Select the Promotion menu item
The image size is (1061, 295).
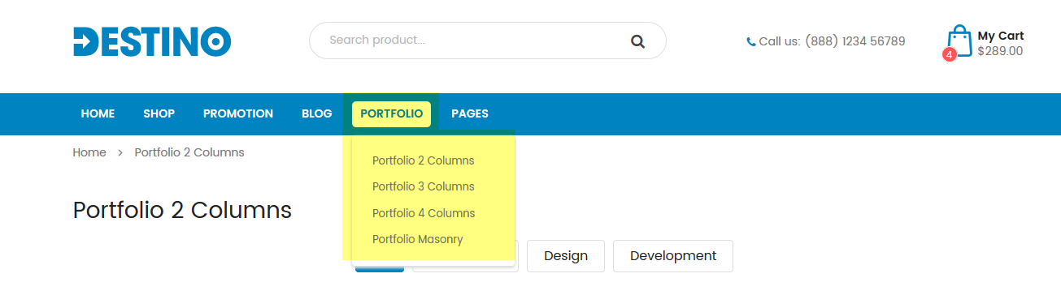pyautogui.click(x=238, y=114)
